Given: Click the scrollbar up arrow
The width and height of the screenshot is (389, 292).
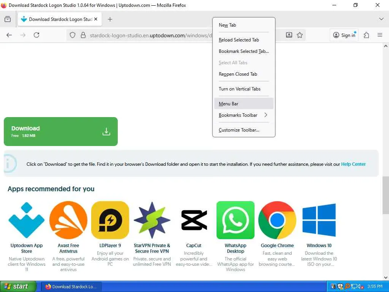Looking at the screenshot, I should 386,46.
